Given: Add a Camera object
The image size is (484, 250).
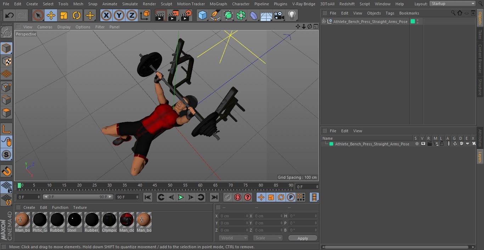Looking at the screenshot, I should tap(279, 16).
